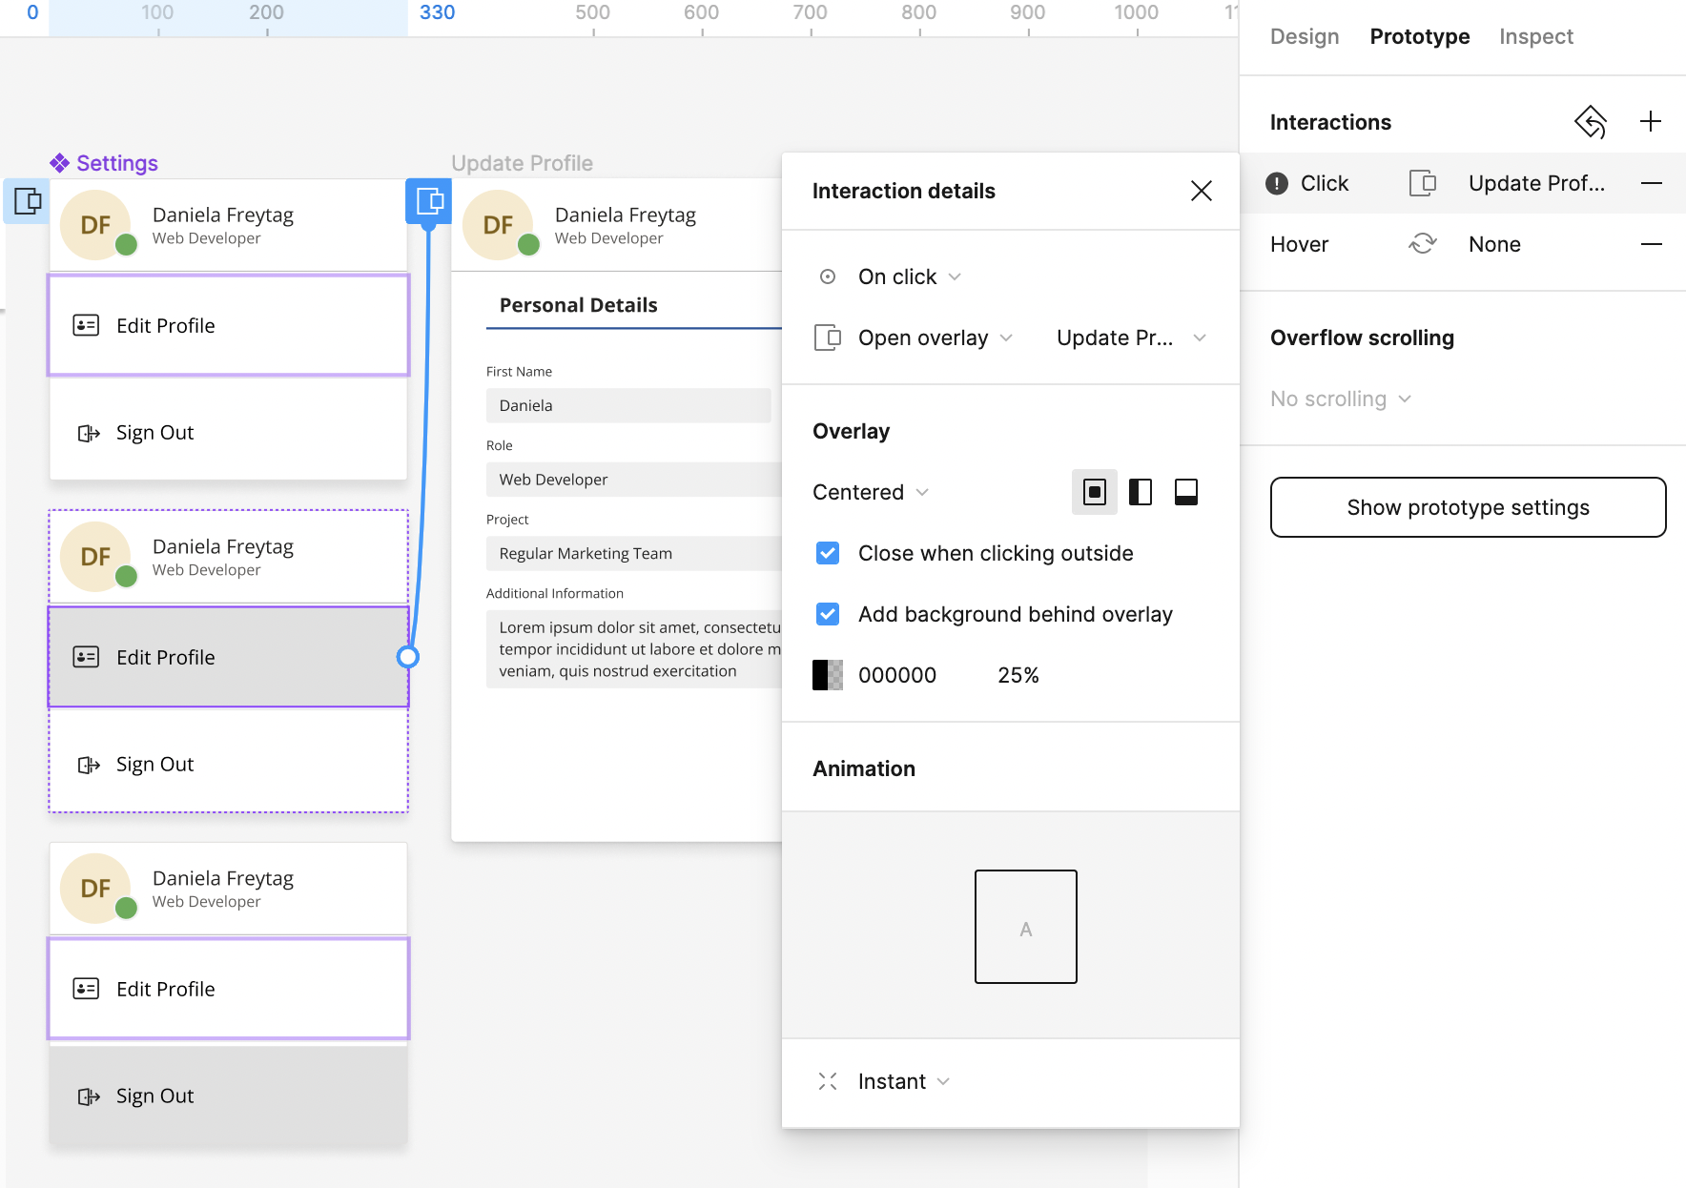This screenshot has width=1686, height=1188.
Task: Click the Instant animation icon
Action: click(x=828, y=1081)
